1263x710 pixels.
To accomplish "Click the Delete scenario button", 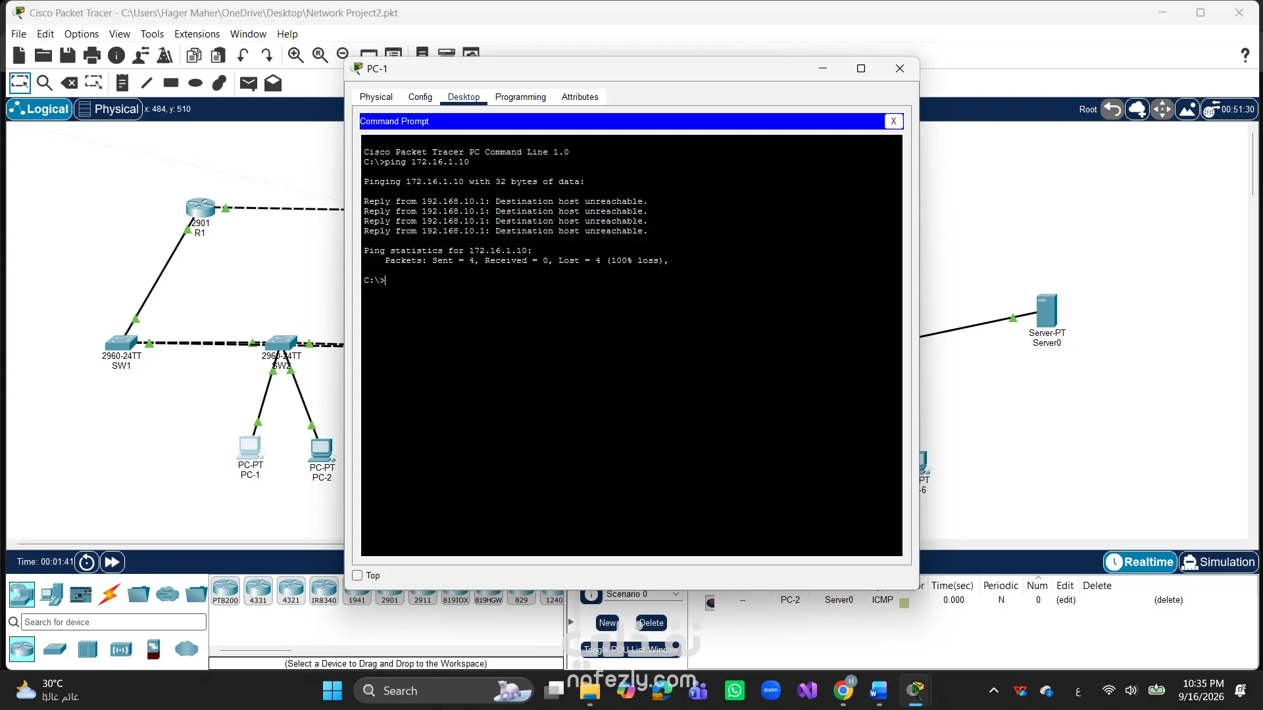I will click(651, 623).
